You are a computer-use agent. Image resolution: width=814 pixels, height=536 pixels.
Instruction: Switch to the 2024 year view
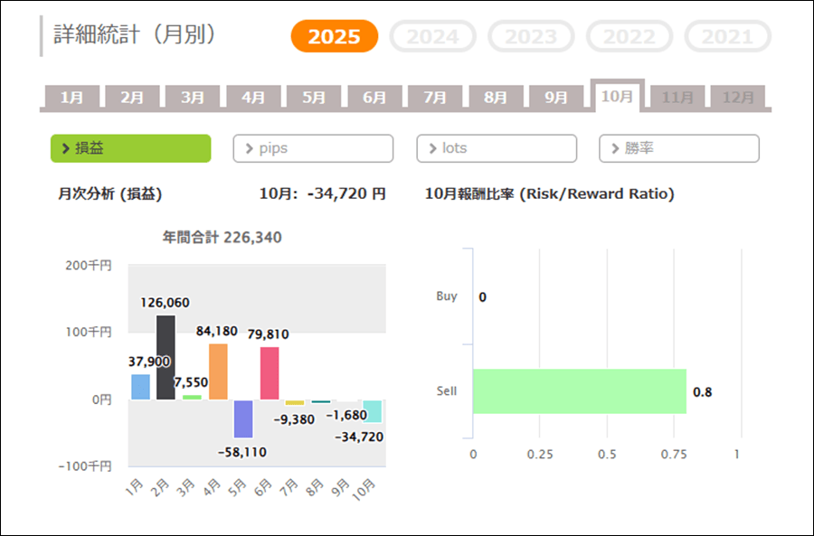tap(432, 37)
